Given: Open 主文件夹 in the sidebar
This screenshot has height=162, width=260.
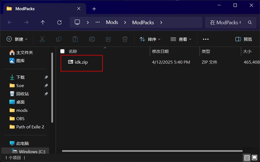Looking at the screenshot, I should (x=21, y=52).
